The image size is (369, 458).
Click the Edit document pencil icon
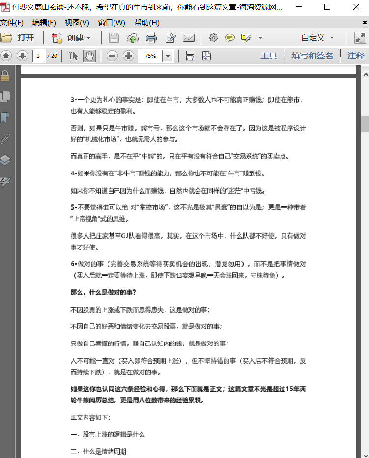(170, 38)
